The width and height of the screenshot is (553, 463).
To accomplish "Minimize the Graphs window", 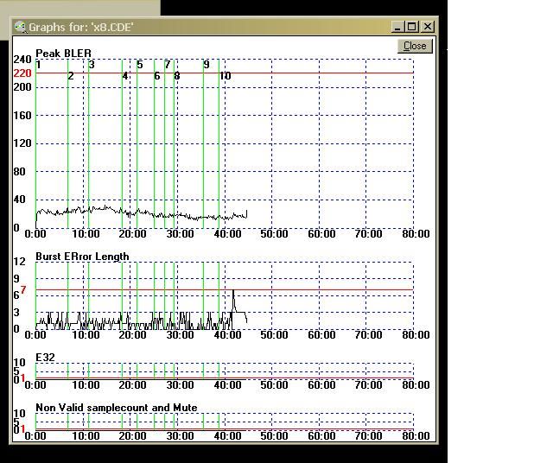I will tap(397, 27).
